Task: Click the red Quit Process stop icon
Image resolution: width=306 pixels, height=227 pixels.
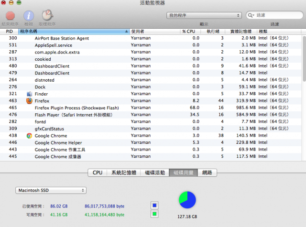Action: [x=10, y=16]
